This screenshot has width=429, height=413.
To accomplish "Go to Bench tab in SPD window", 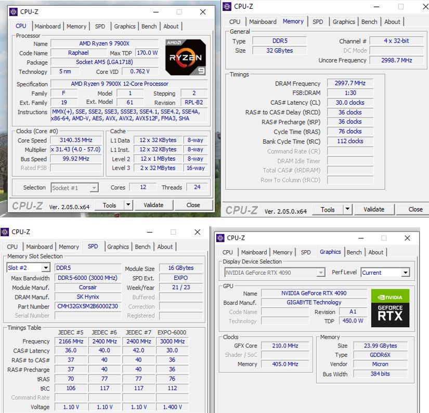I will coord(142,247).
